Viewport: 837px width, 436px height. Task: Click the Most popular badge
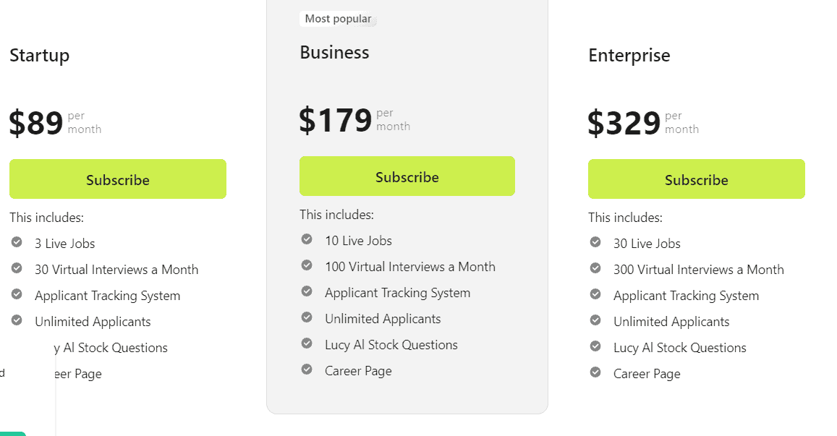point(338,19)
